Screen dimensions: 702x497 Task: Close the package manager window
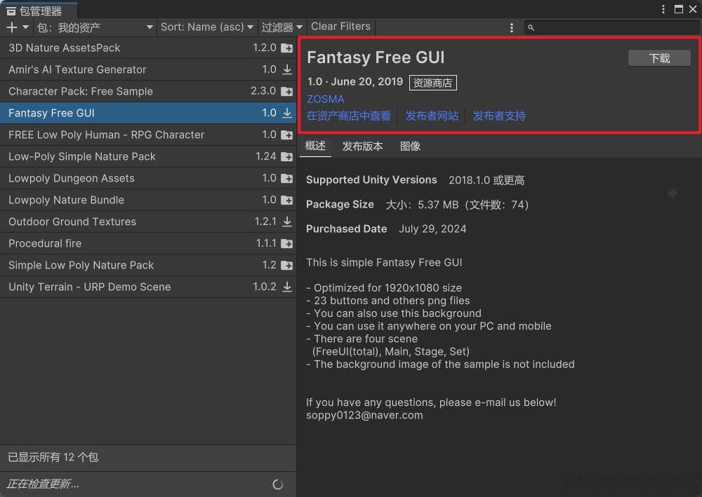tap(693, 9)
